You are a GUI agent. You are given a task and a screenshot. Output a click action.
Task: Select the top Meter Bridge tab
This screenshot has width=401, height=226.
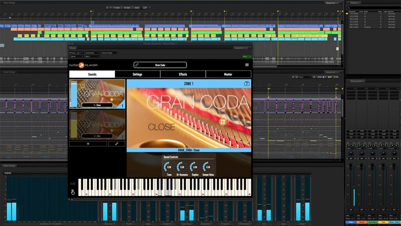tap(9, 3)
